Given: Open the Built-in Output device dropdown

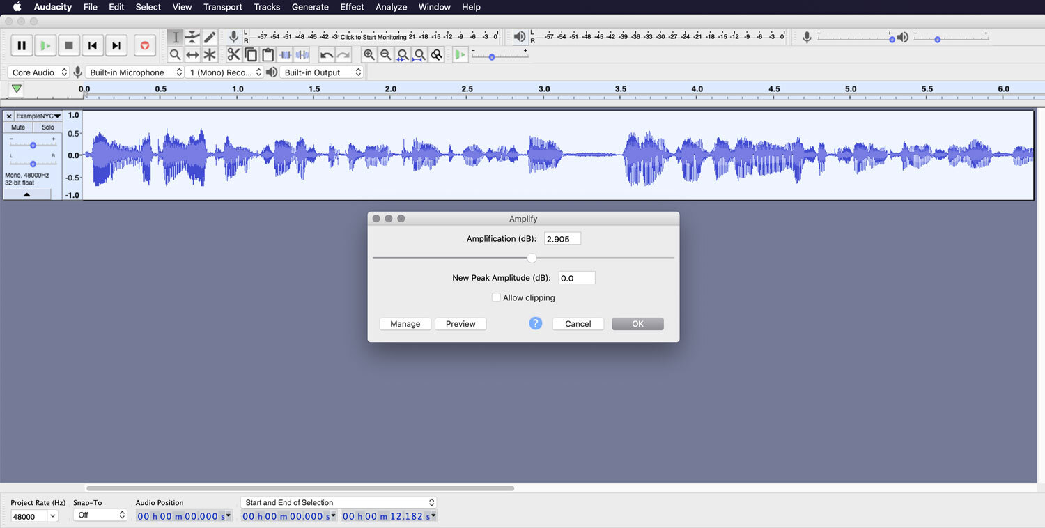Looking at the screenshot, I should click(322, 72).
